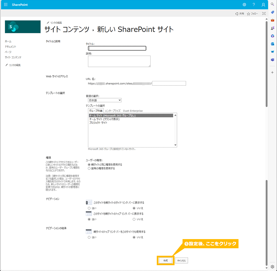277x271 pixels.
Task: Toggle the focus content mode icon
Action: (x=264, y=13)
